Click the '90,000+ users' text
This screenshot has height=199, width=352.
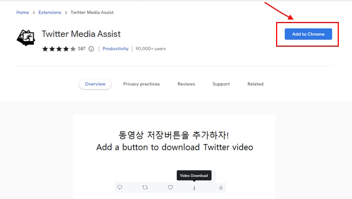(x=151, y=49)
